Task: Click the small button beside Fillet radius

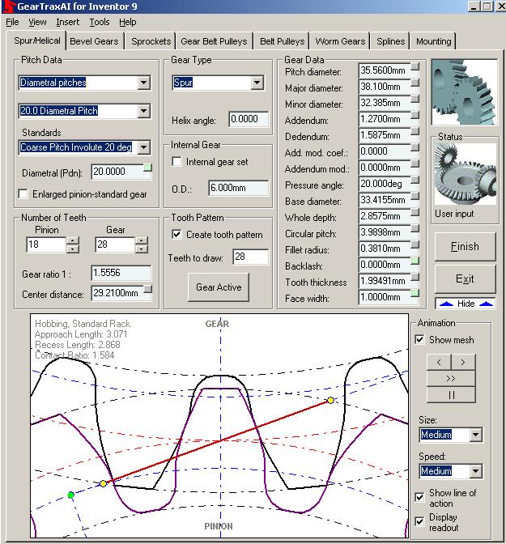Action: coord(415,244)
